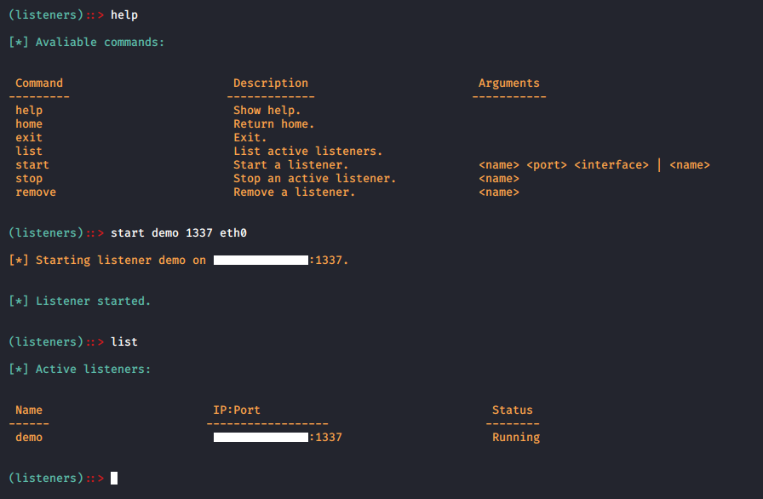Click the "IP:Port" column header
Image resolution: width=763 pixels, height=499 pixels.
(x=237, y=410)
